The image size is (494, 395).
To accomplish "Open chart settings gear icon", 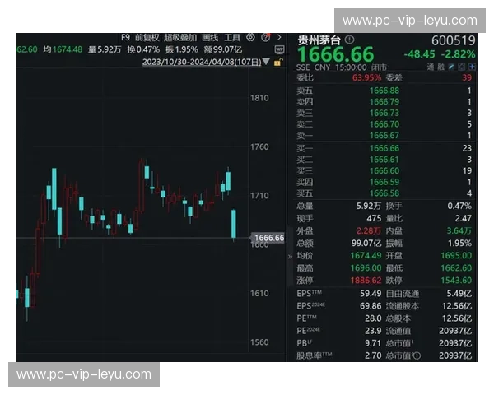I will pos(250,38).
